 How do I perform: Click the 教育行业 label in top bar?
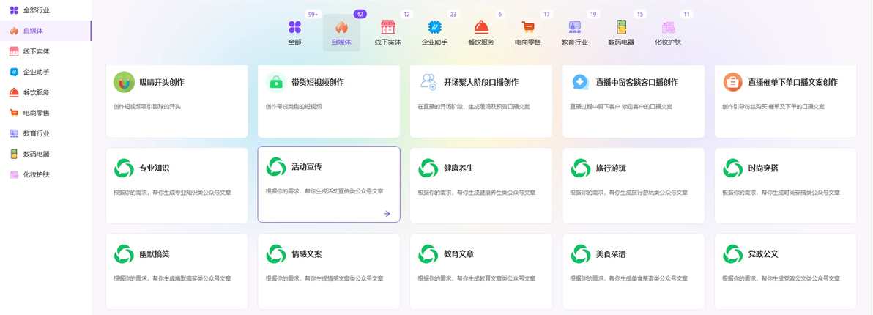coord(575,42)
